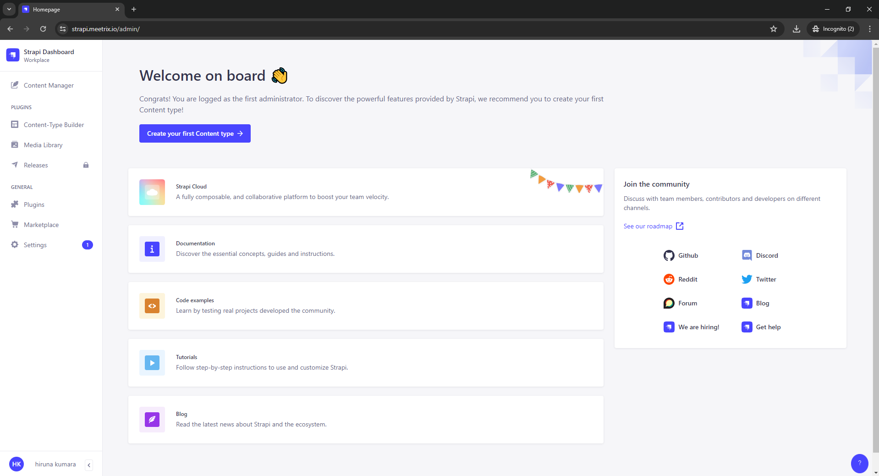Bookmark this page with the star icon
This screenshot has width=879, height=476.
click(x=774, y=29)
